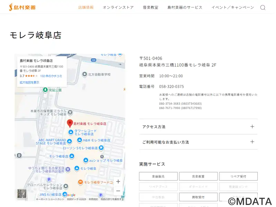This screenshot has height=207, width=276.
Task: Click 利用規約 link under the map
Action: [93, 199]
